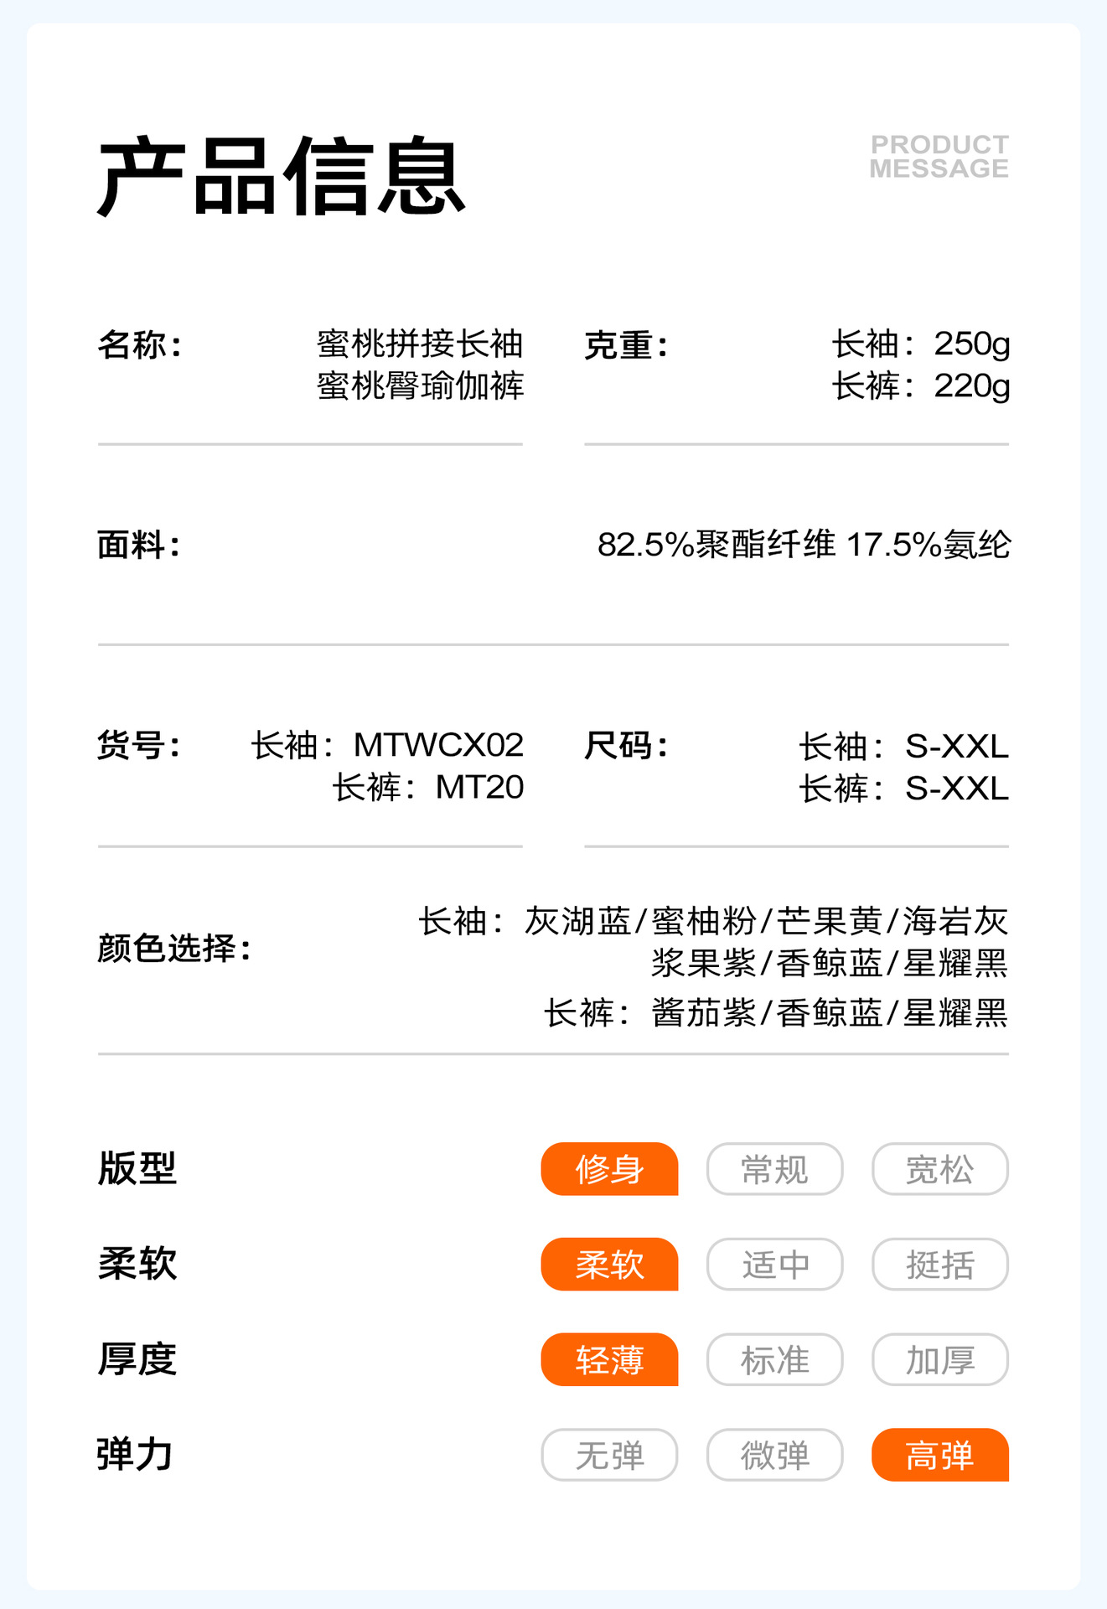
Task: Click the 轻薄 thickness button
Action: (609, 1359)
